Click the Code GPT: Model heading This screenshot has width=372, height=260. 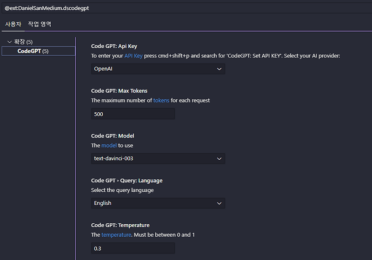tap(113, 136)
